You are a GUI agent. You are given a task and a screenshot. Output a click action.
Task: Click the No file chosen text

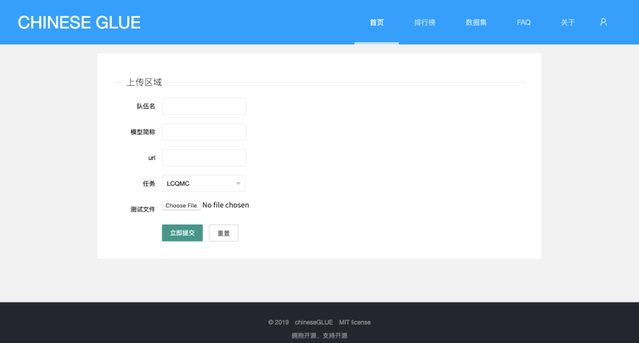(x=225, y=205)
